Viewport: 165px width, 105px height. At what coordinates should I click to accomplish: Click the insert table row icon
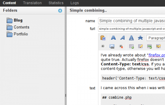click(x=149, y=46)
